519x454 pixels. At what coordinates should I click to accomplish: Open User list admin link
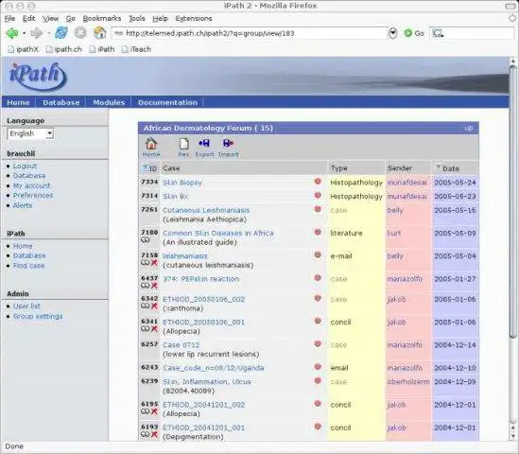click(x=26, y=306)
